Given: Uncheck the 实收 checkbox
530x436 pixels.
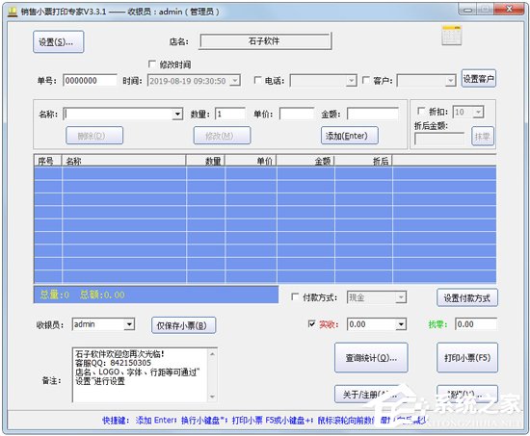Looking at the screenshot, I should tap(311, 324).
